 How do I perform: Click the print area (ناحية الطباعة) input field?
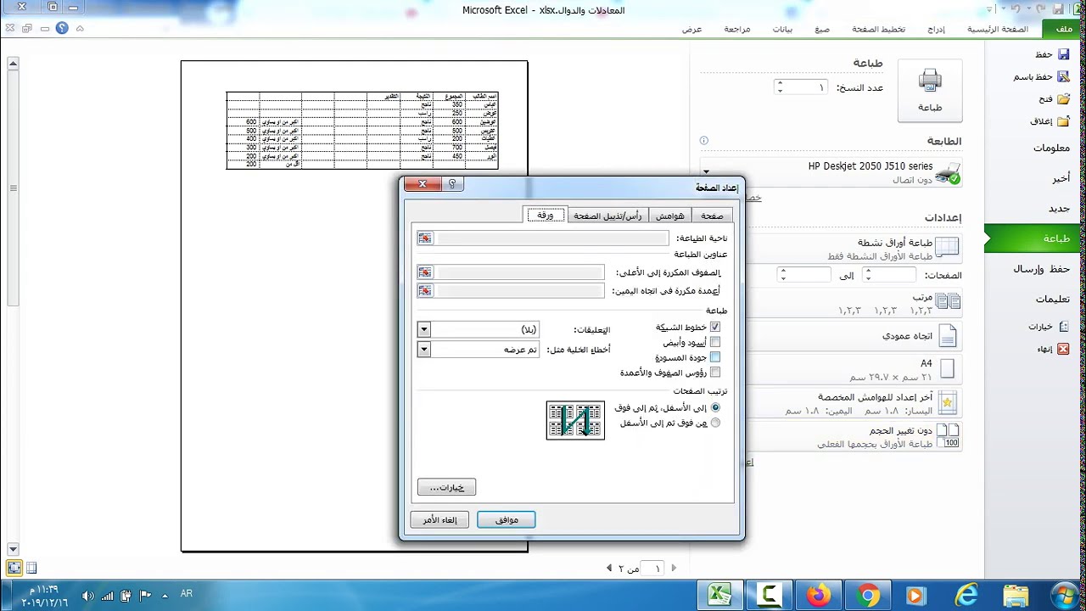coord(552,238)
